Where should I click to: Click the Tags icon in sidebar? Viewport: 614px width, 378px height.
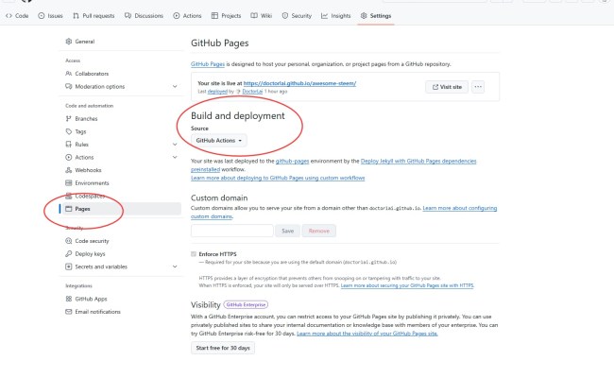pos(69,131)
